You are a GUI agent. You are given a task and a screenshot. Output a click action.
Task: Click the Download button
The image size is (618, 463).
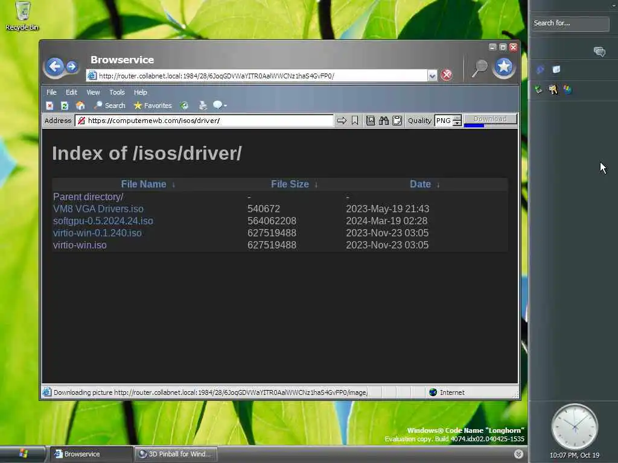[x=490, y=119]
